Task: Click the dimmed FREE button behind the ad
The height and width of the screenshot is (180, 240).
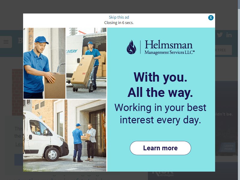Action: point(223,50)
